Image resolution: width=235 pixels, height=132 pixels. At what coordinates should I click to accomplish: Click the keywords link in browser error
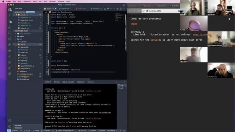[x=156, y=40]
